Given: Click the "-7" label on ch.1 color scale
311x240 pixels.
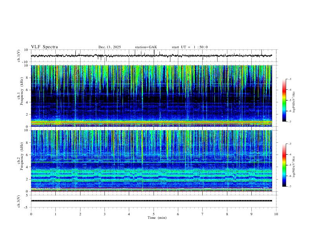Looking at the screenshot, I should point(290,122).
